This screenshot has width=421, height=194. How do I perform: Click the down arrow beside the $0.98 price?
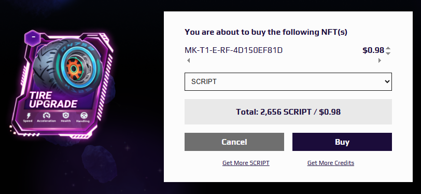coord(388,53)
